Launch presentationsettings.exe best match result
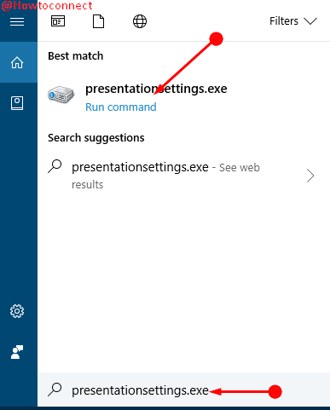The width and height of the screenshot is (330, 410). [x=183, y=97]
